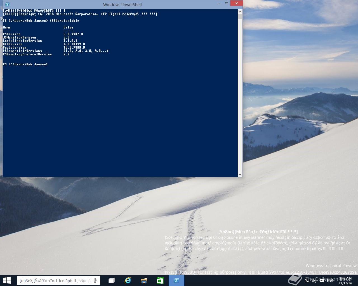Open the Windows Store taskbar icon
The image size is (358, 286).
160,280
